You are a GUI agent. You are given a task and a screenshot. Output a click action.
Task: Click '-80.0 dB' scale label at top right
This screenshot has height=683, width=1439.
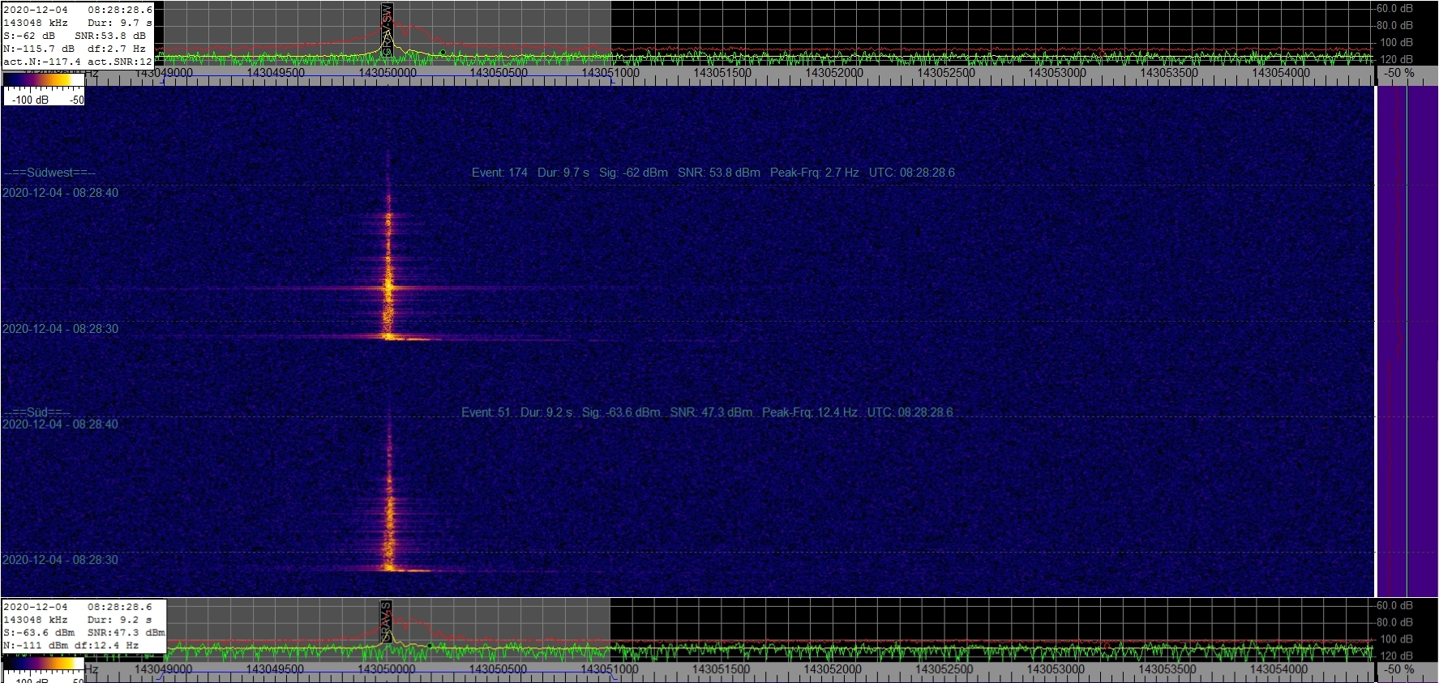(1394, 26)
